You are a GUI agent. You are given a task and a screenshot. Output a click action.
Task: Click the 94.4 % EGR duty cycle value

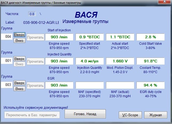(x=151, y=85)
